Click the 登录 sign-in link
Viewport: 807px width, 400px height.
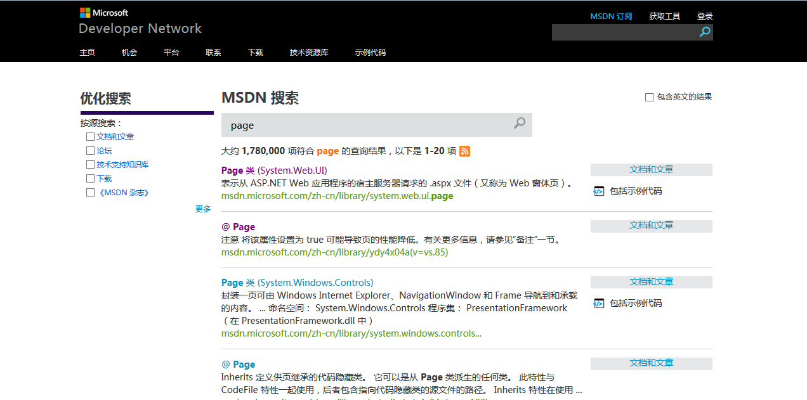[x=705, y=16]
